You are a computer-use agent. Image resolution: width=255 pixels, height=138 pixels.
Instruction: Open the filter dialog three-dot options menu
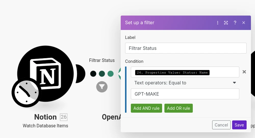(x=218, y=23)
